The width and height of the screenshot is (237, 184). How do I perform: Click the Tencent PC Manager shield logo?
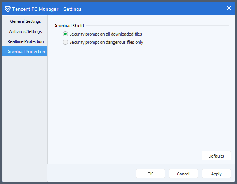[7, 9]
